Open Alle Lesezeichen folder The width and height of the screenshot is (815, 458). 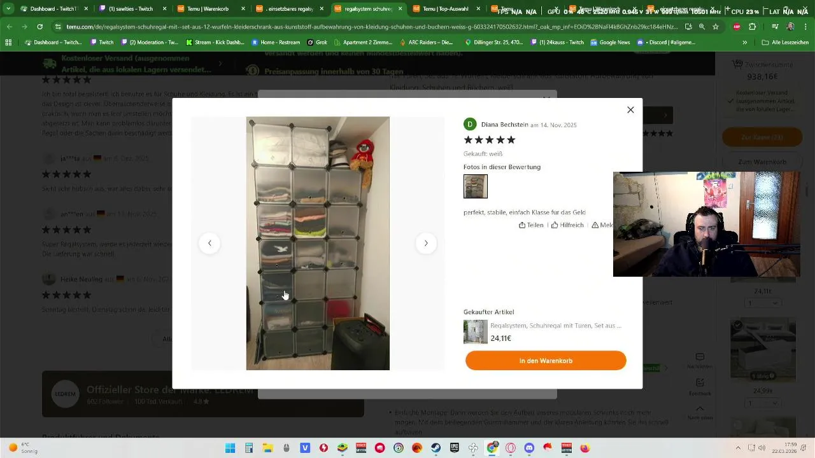(x=784, y=42)
